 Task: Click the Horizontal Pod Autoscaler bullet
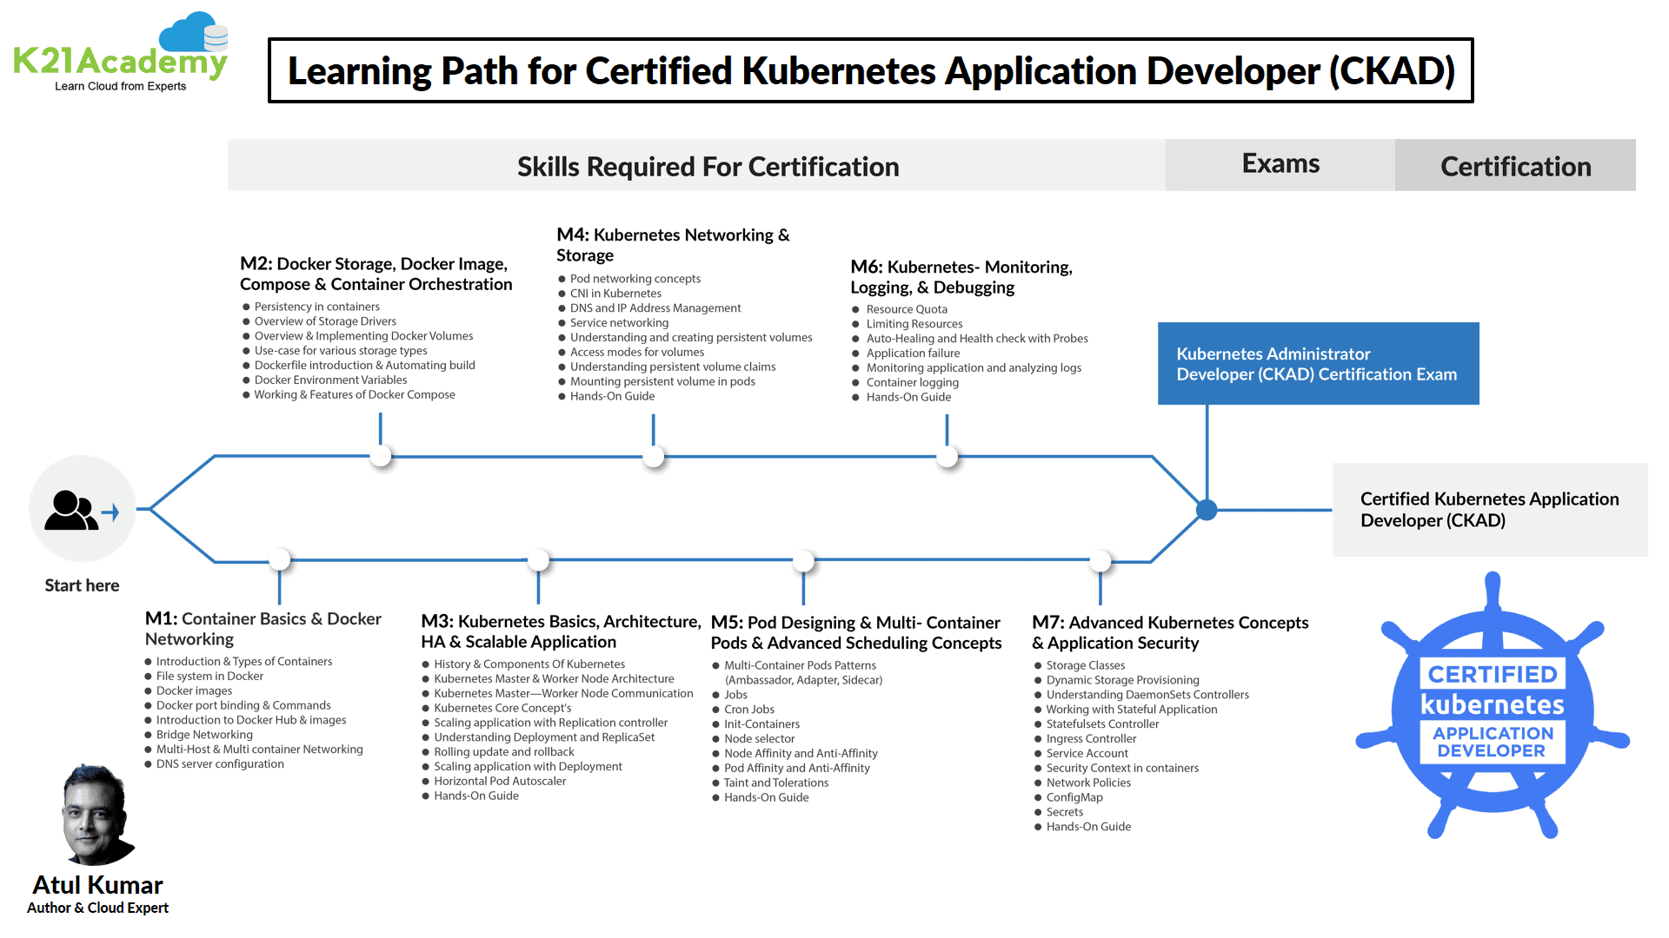coord(499,781)
